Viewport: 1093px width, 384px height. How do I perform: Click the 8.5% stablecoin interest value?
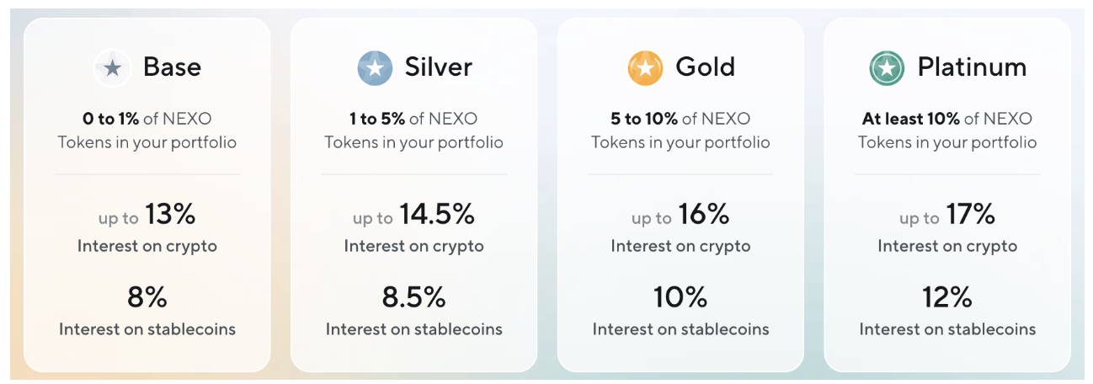pos(413,297)
